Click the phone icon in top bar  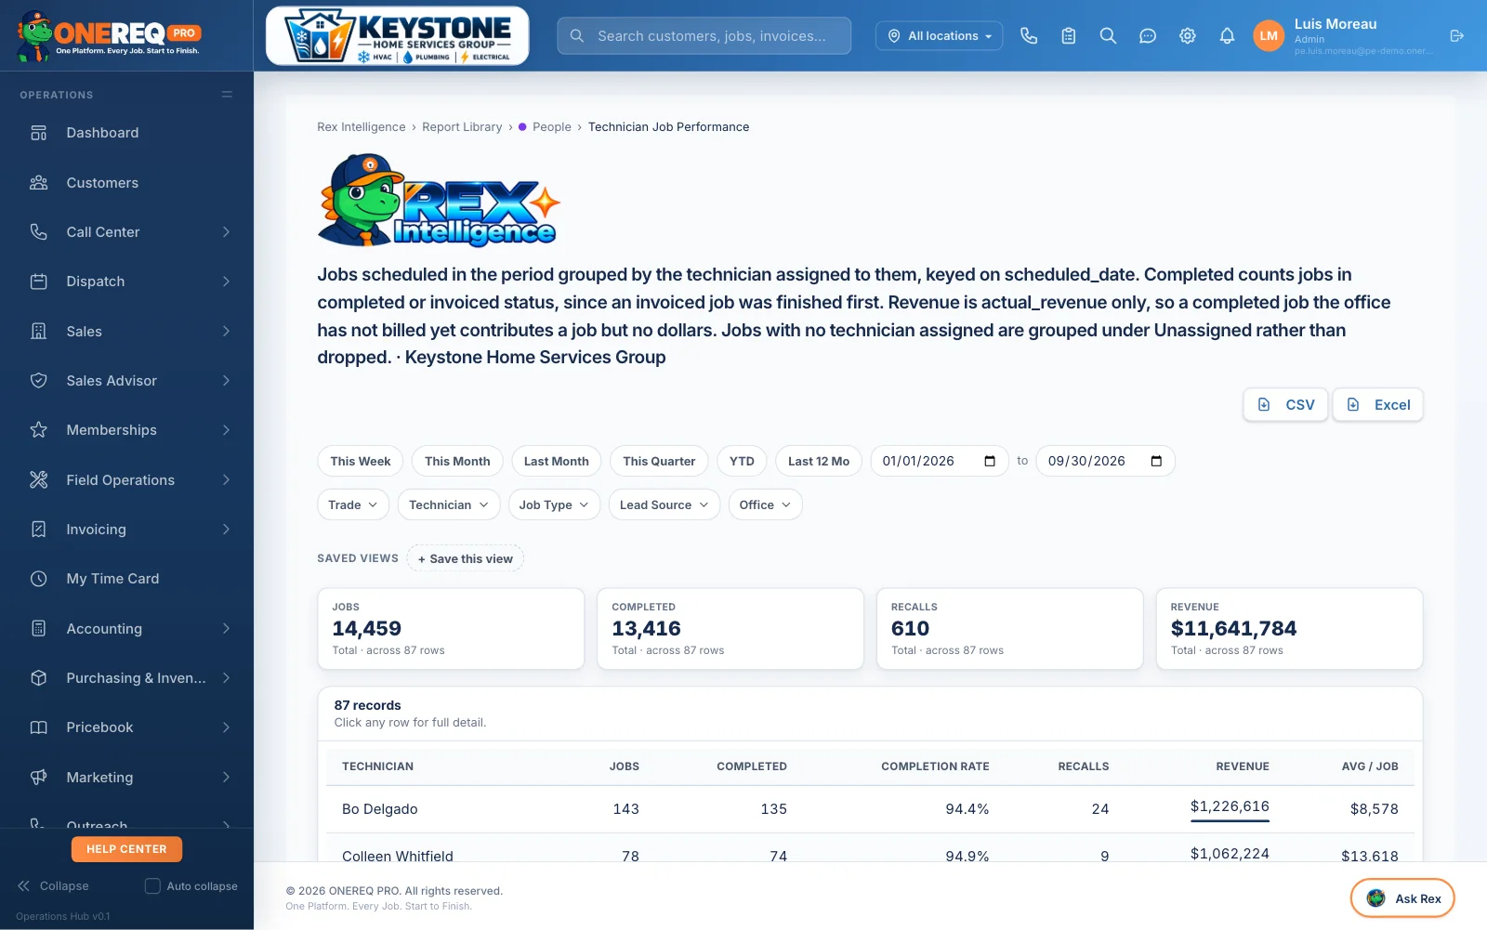click(x=1029, y=35)
